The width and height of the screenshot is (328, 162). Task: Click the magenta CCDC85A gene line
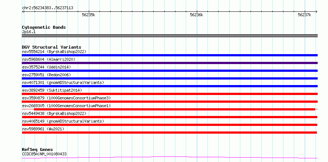(170, 157)
